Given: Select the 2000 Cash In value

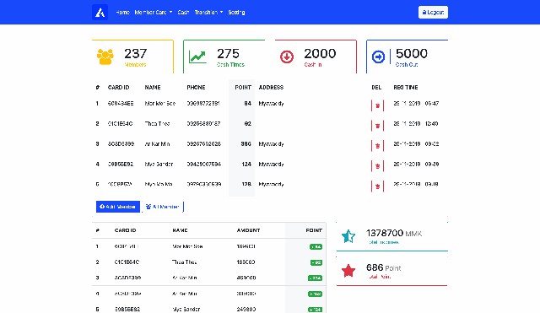Looking at the screenshot, I should pyautogui.click(x=320, y=54).
